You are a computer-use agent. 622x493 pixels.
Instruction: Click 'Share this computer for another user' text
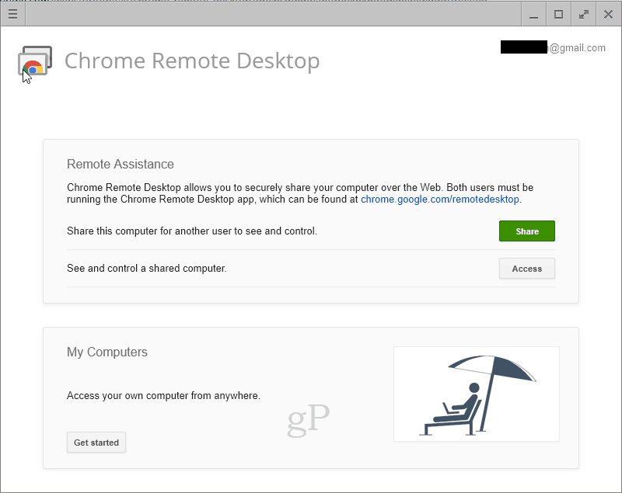(192, 231)
